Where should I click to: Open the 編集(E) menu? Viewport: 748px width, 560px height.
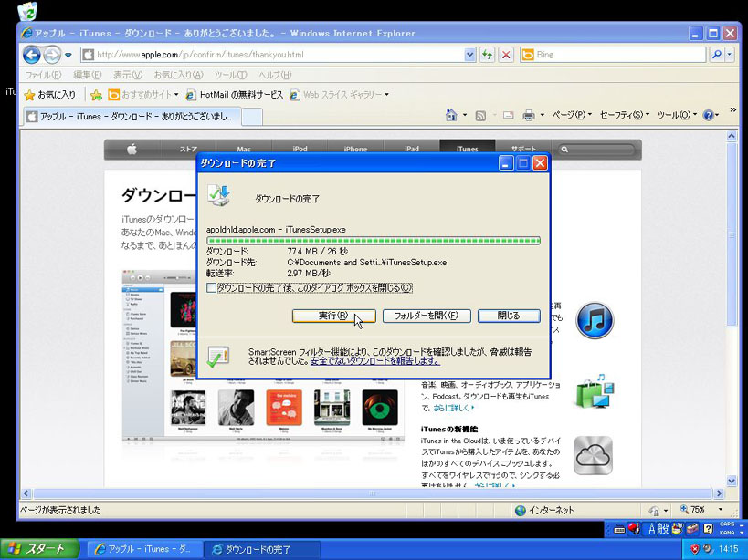tap(88, 75)
